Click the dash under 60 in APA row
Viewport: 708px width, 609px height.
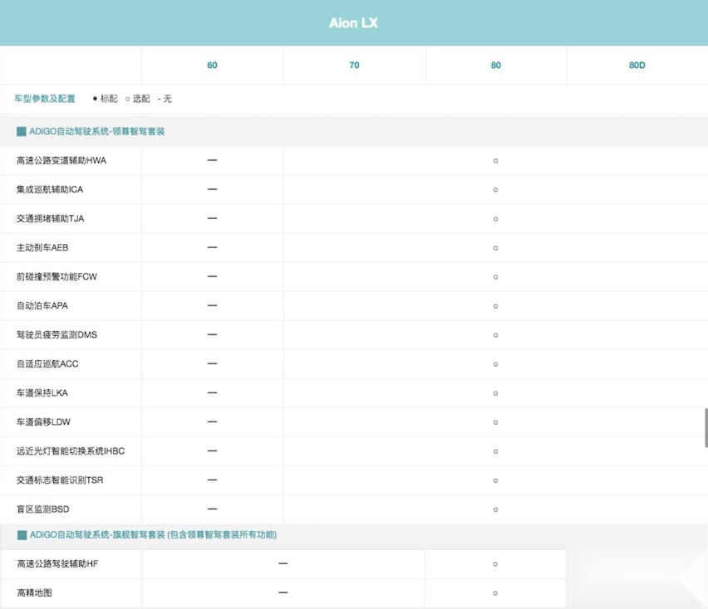[212, 305]
